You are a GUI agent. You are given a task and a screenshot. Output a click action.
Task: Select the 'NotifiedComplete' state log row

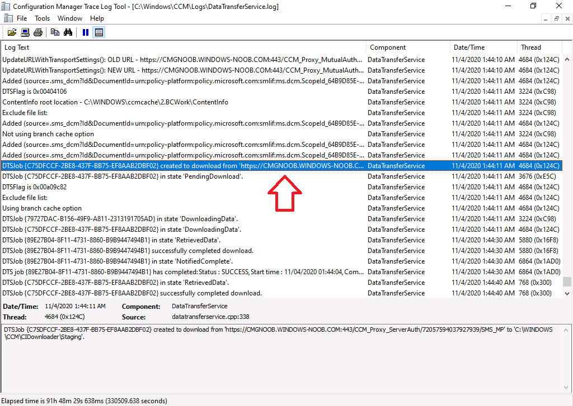[281, 261]
